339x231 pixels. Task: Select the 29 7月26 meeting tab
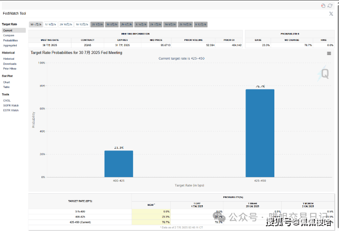(155, 25)
